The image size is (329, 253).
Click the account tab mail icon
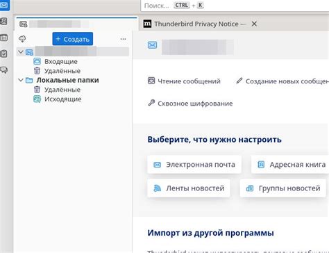point(24,24)
